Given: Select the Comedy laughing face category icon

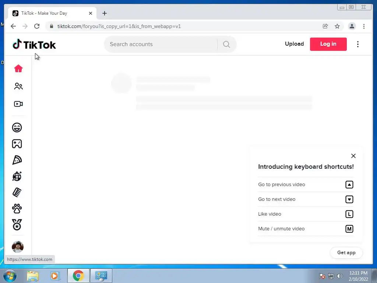Looking at the screenshot, I should pos(17,127).
